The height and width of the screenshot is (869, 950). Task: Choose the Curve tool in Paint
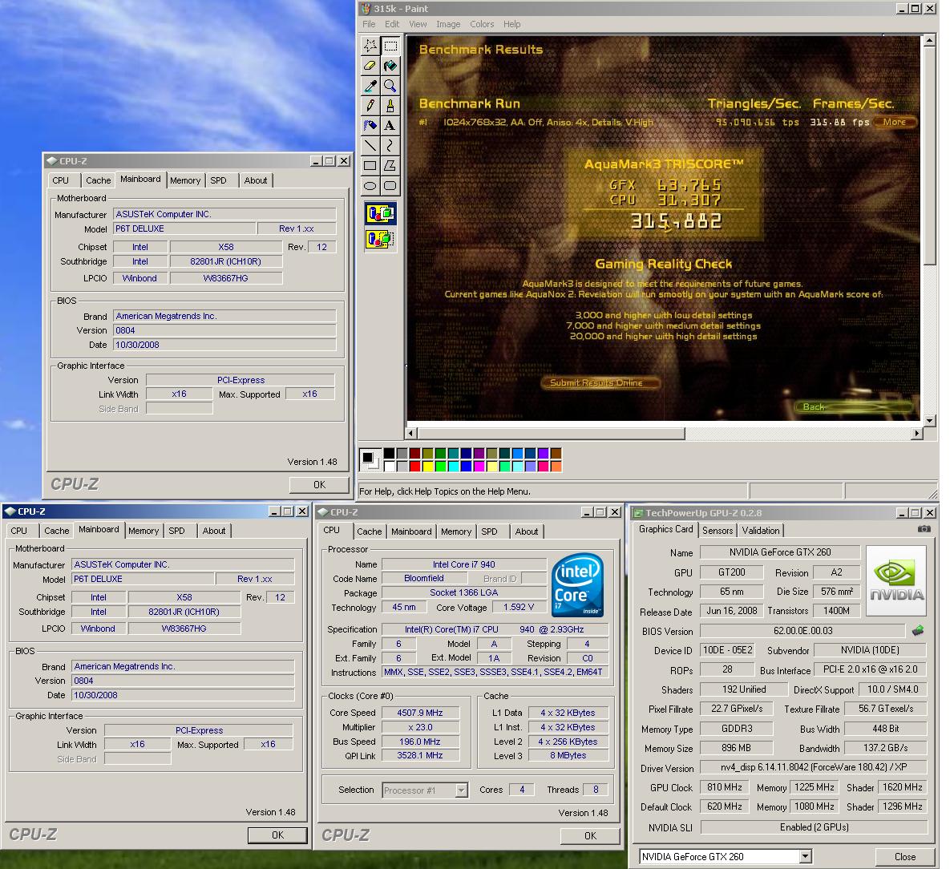[x=390, y=145]
